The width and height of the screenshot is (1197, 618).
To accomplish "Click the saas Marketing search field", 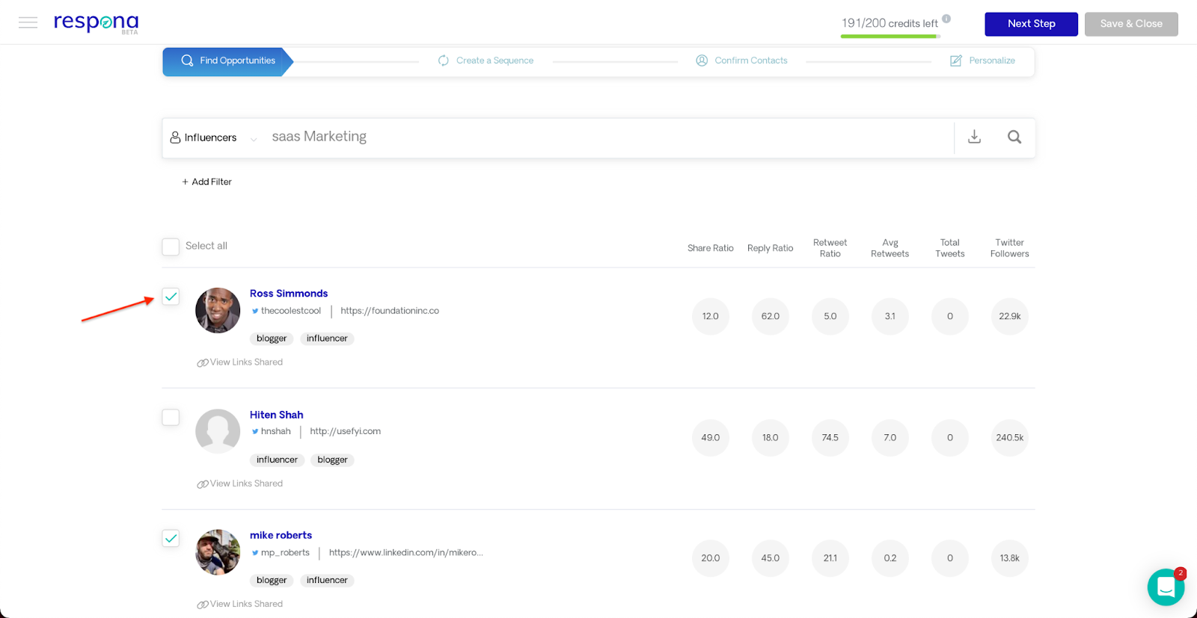I will (x=610, y=137).
